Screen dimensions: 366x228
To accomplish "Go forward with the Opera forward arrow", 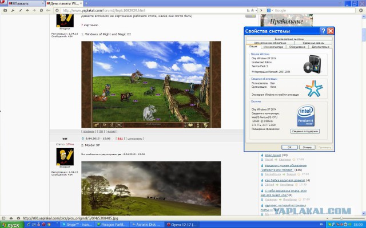I will point(34,10).
